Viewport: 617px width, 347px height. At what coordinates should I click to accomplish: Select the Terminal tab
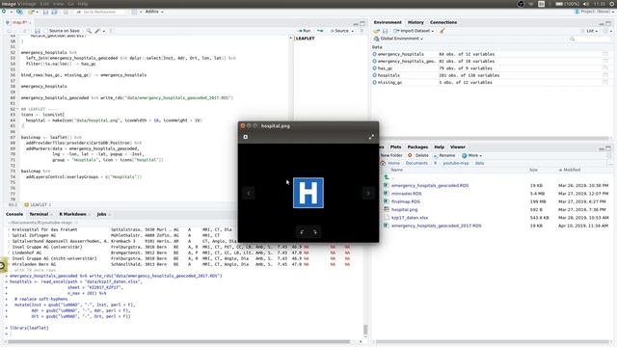(x=39, y=214)
